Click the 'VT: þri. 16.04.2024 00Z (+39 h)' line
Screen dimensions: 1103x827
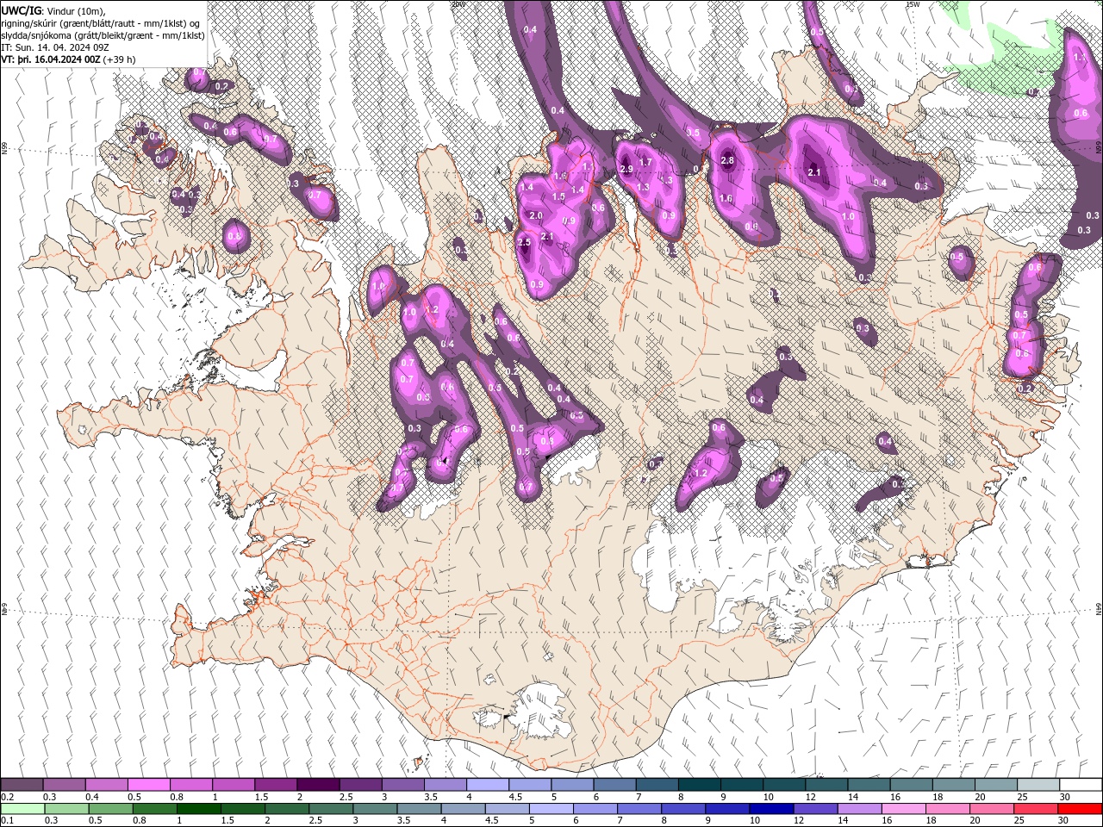(x=68, y=59)
